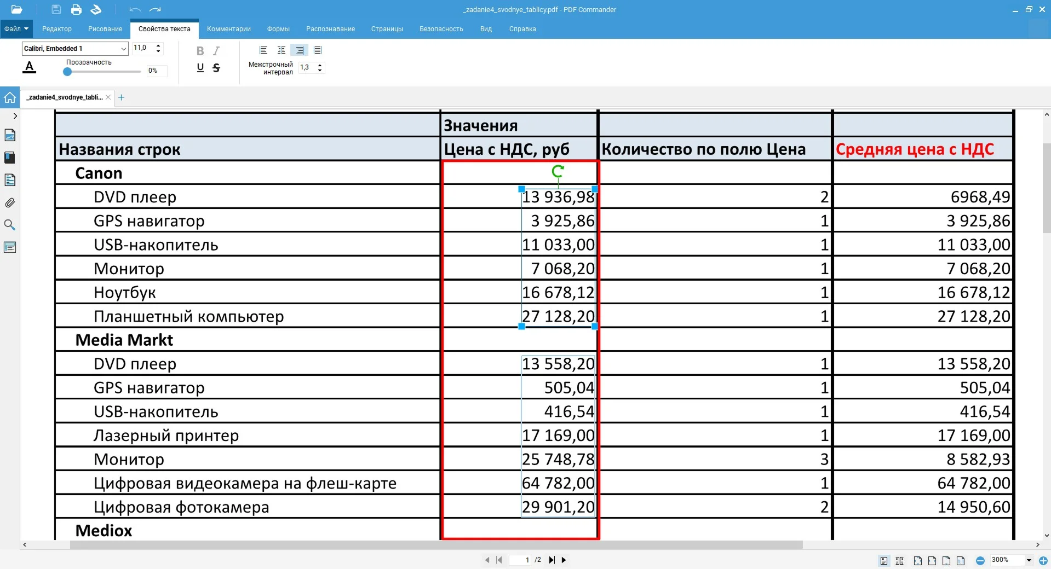1051x569 pixels.
Task: Click the print icon in title bar
Action: pyautogui.click(x=76, y=9)
